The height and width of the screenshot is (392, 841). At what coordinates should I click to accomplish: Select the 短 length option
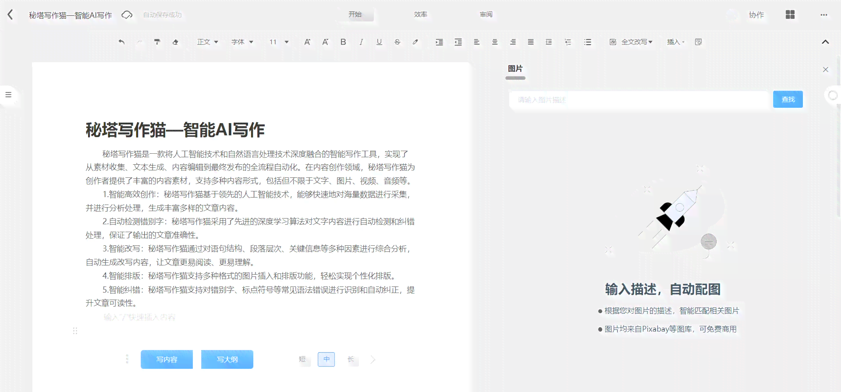pyautogui.click(x=302, y=359)
